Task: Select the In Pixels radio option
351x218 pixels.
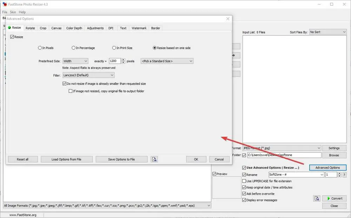Action: coord(40,48)
